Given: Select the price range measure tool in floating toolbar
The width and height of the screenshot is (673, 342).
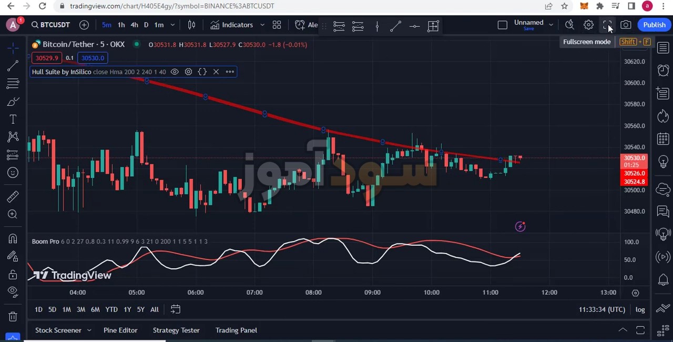Looking at the screenshot, I should 433,25.
